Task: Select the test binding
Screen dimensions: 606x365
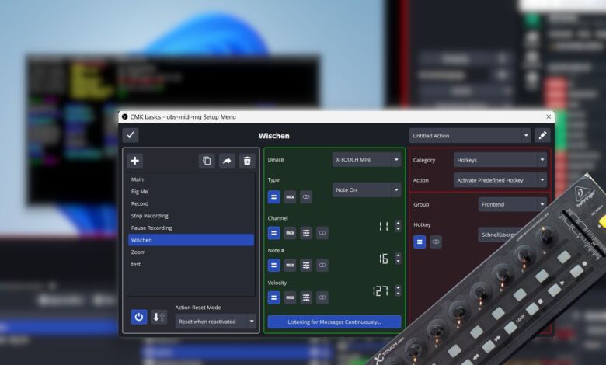Action: 191,264
